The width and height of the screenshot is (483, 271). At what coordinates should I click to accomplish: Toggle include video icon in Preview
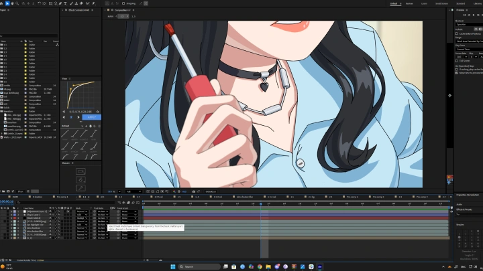pyautogui.click(x=476, y=29)
